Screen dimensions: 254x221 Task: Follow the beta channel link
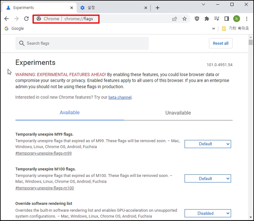(120, 97)
